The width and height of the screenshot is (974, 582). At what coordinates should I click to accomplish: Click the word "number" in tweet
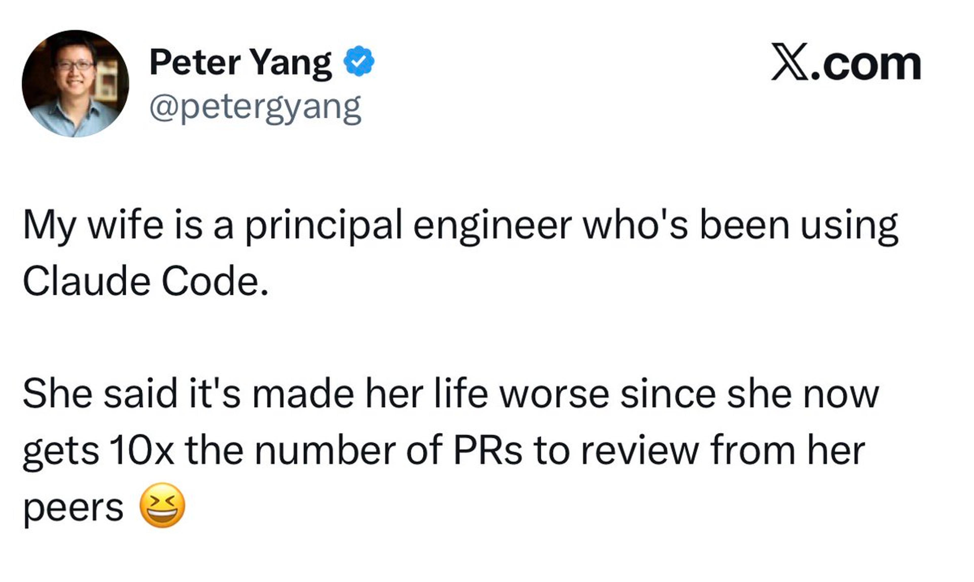pos(325,451)
